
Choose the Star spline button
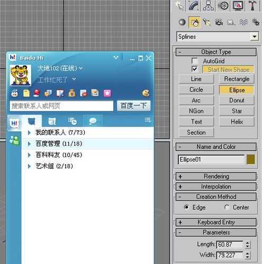click(237, 111)
